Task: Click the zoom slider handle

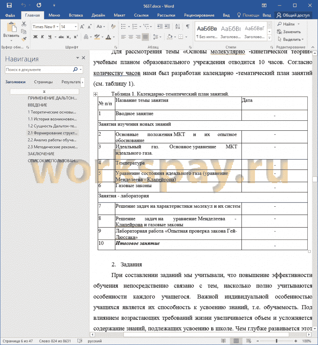Action: (x=276, y=341)
